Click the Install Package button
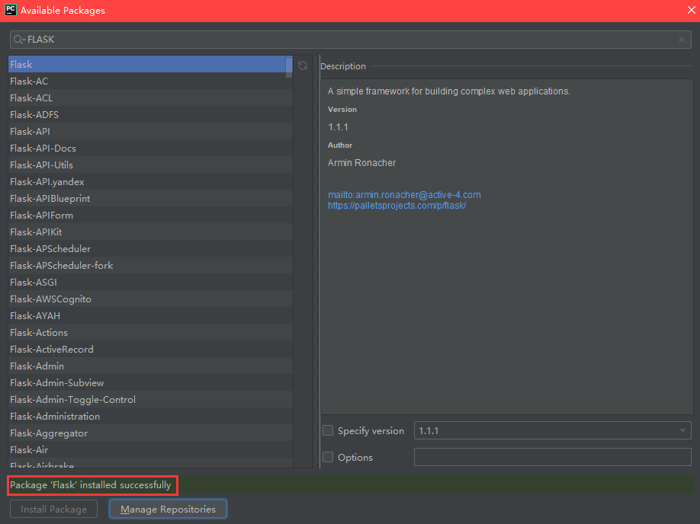This screenshot has height=524, width=700. [53, 509]
